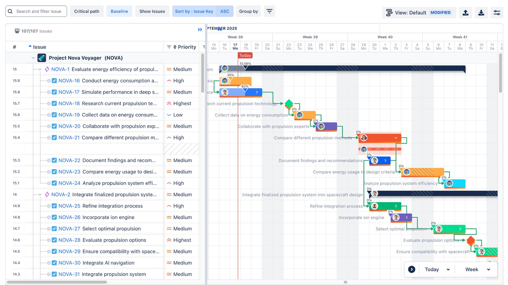This screenshot has width=508, height=285.
Task: Toggle the checkbox for NOVA-28 Evaluate propulsion options
Action: coord(54,240)
